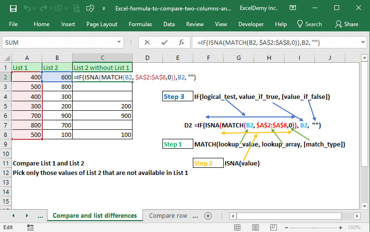Cancel the formula entry with the X icon
Screen dimensions: 370x232
pyautogui.click(x=147, y=42)
